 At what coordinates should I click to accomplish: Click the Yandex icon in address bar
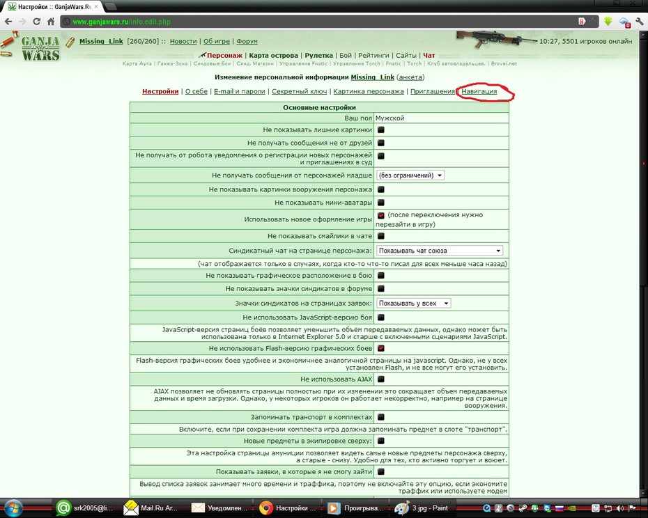tap(582, 22)
